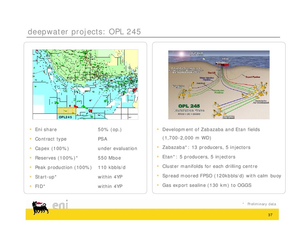Select the 'PSA' value
307x237 pixels.
102,139
